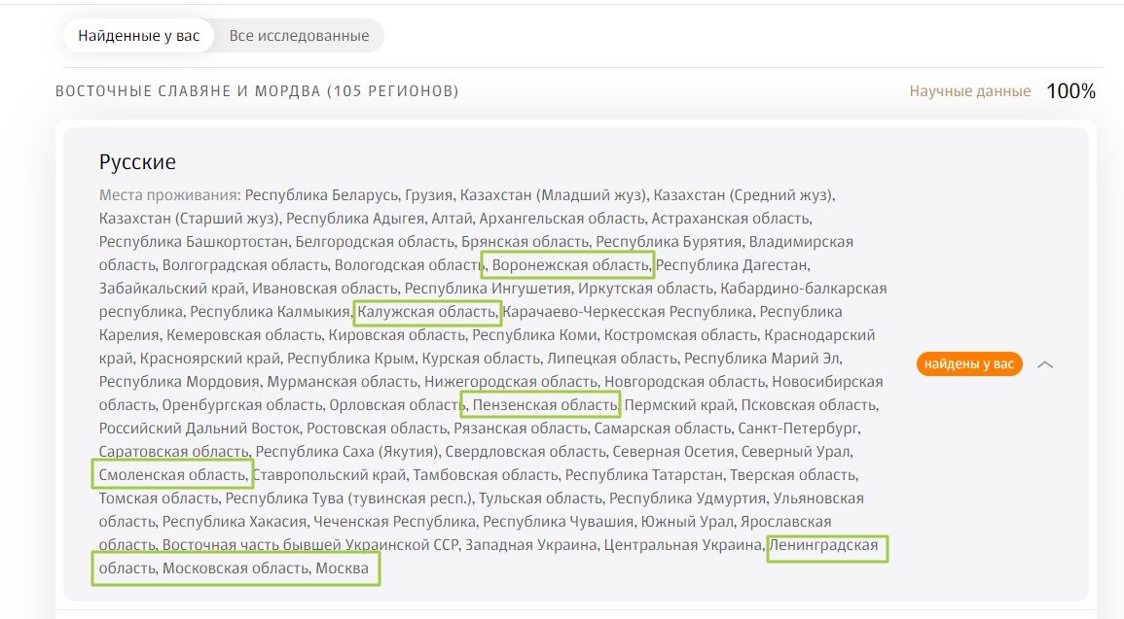Switch to the 'Все исследованные' tab
This screenshot has width=1124, height=619.
pyautogui.click(x=299, y=35)
